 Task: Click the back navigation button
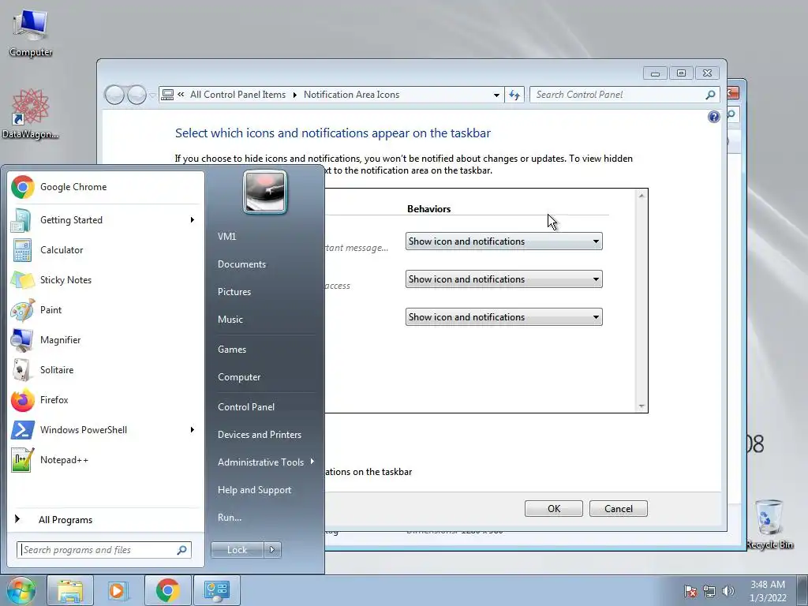pos(114,95)
